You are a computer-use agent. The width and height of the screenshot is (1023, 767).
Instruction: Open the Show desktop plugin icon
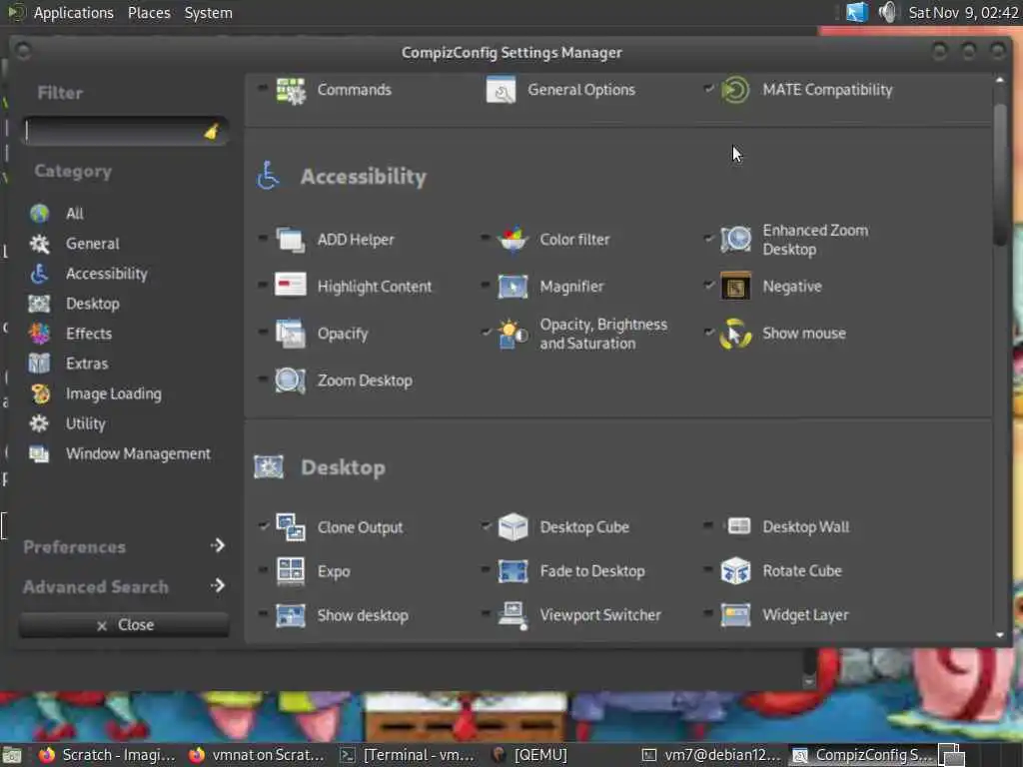click(x=291, y=615)
